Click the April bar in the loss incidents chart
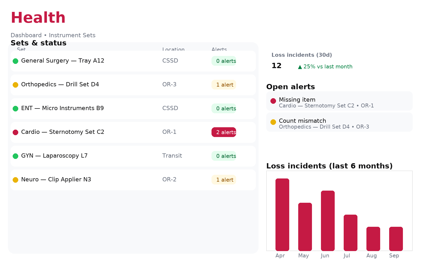This screenshot has width=423, height=264. click(x=283, y=214)
